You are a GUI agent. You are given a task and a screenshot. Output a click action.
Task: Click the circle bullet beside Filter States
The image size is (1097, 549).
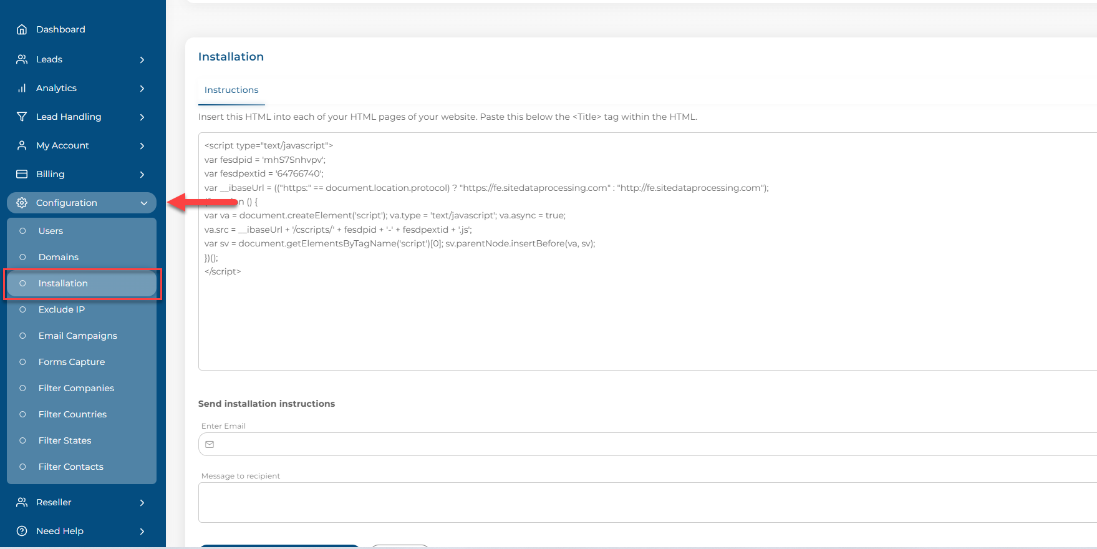tap(23, 440)
